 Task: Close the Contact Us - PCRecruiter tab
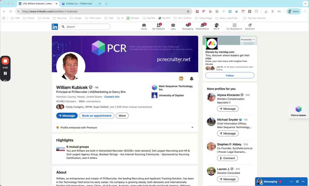[x=100, y=4]
